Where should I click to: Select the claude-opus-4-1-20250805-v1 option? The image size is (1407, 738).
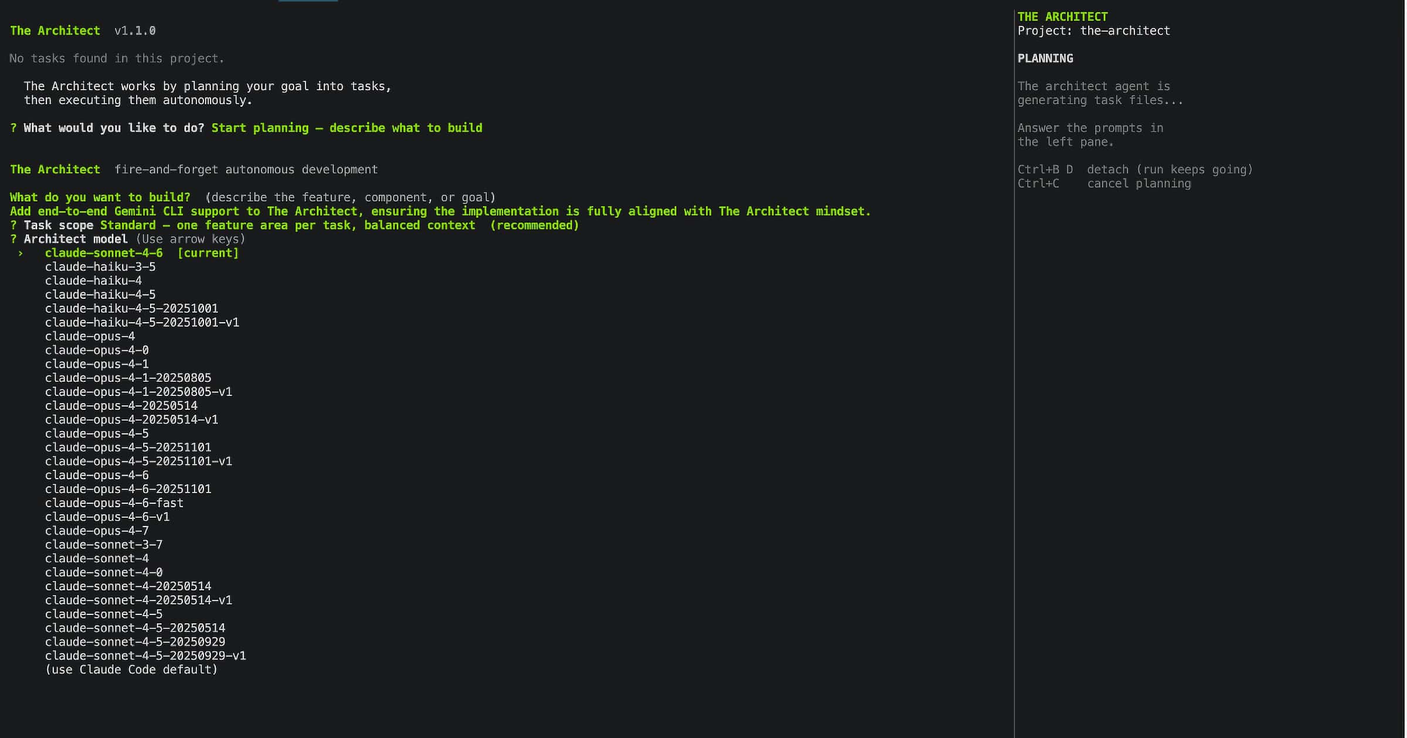[138, 392]
